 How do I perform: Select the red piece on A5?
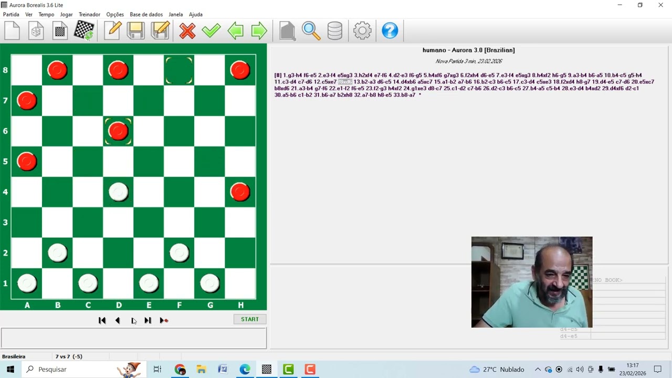pos(27,161)
